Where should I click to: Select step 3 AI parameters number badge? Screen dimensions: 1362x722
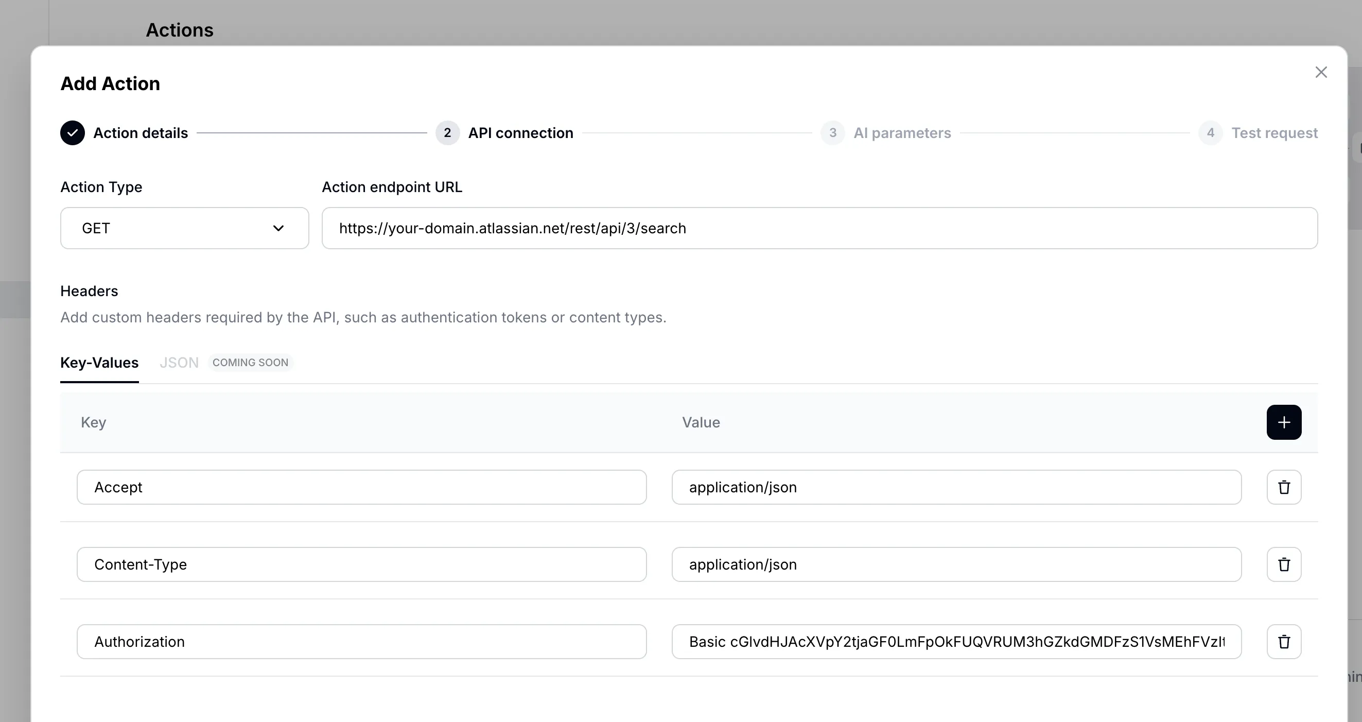click(x=833, y=133)
